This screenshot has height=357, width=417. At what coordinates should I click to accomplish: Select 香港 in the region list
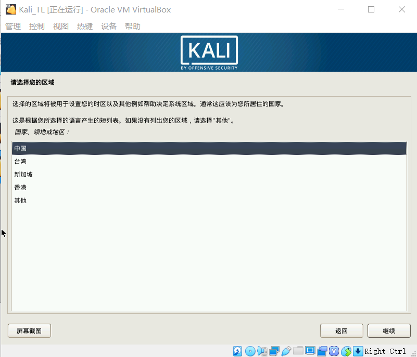pos(209,188)
